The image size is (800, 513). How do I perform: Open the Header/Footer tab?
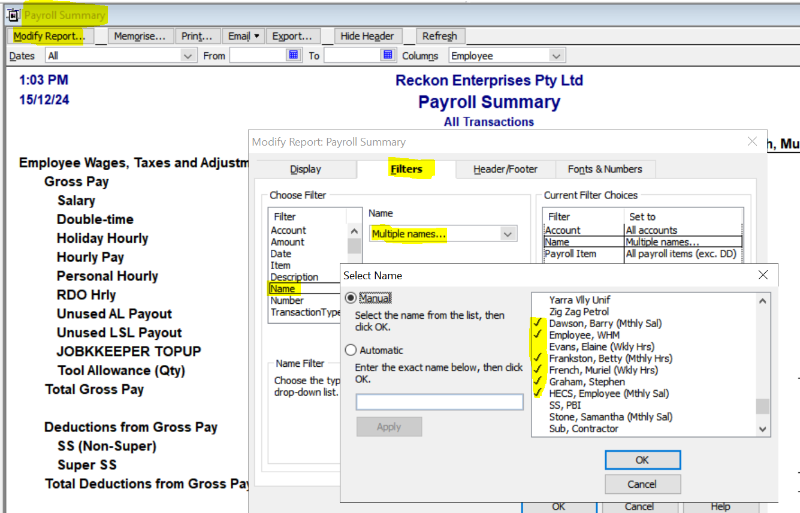click(505, 169)
